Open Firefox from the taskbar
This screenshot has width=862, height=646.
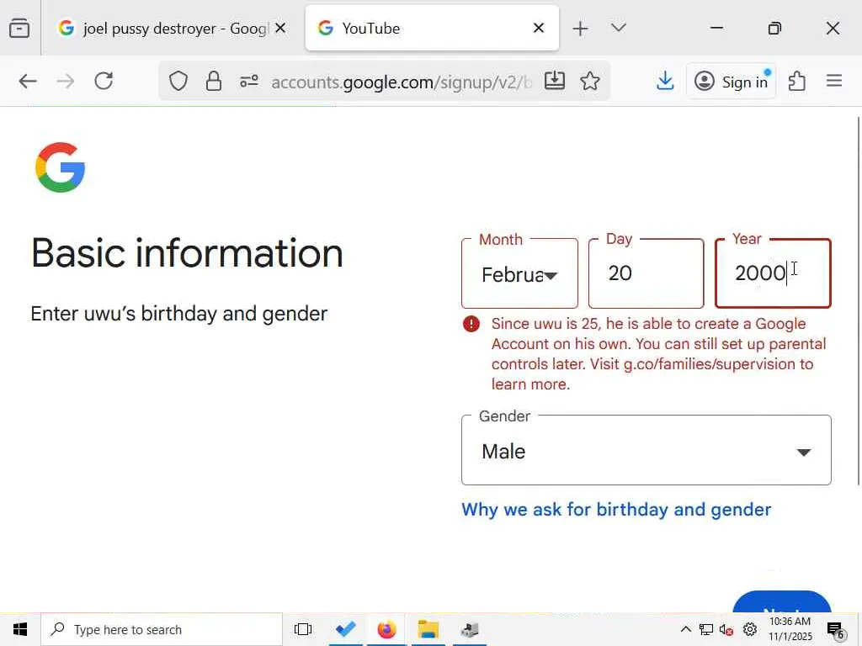tap(386, 629)
